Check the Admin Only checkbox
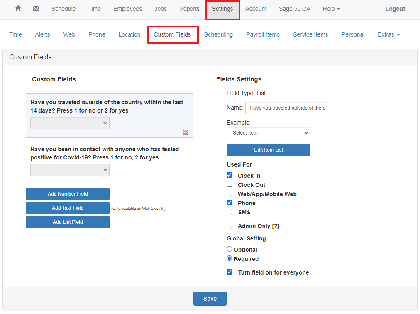The image size is (420, 314). point(229,225)
